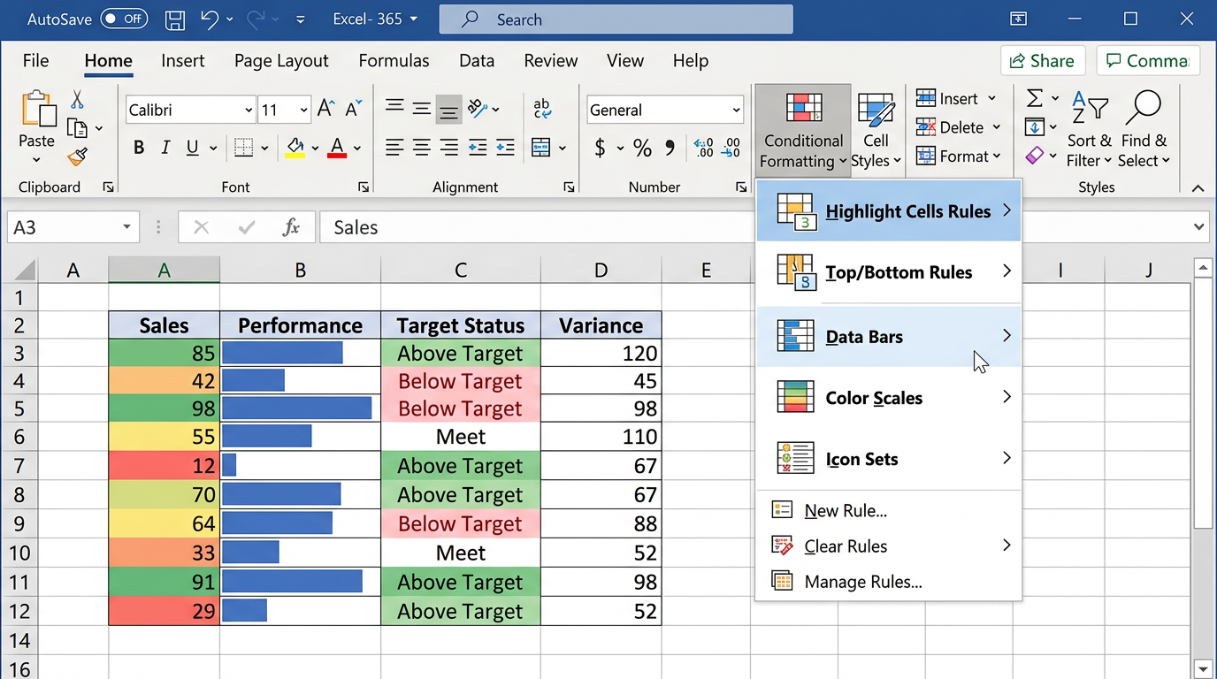1217x679 pixels.
Task: Click the Cut scissors icon
Action: pos(78,100)
